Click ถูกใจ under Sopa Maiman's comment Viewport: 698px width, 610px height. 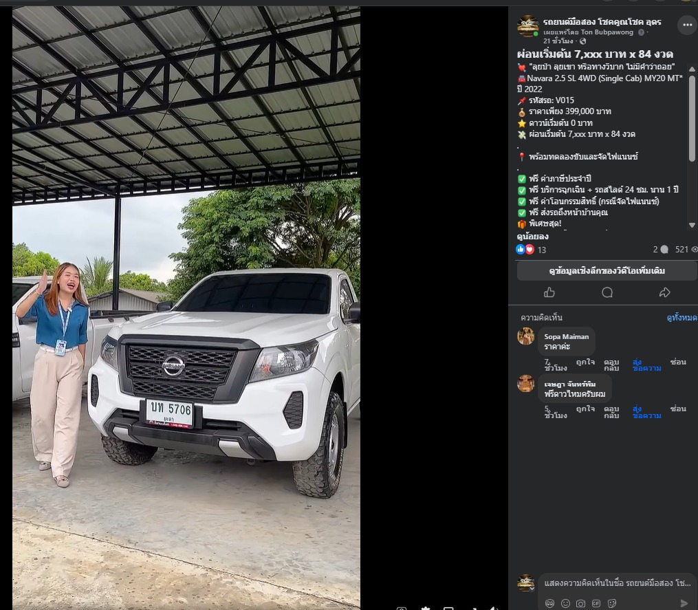585,362
